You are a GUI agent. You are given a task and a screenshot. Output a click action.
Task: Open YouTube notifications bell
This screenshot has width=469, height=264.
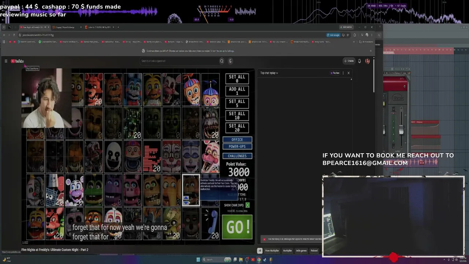[359, 61]
